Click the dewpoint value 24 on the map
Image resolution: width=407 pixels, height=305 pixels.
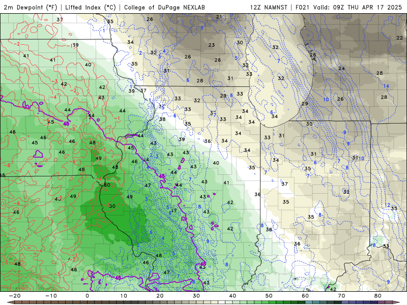point(341,69)
